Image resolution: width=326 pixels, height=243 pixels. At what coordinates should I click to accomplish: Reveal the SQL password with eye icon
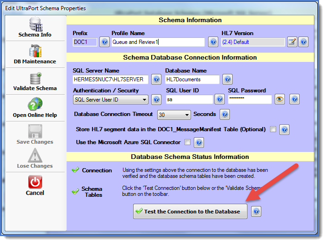(x=280, y=99)
